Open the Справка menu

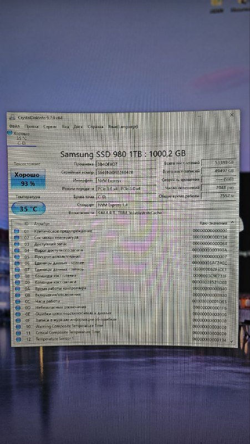(95, 127)
